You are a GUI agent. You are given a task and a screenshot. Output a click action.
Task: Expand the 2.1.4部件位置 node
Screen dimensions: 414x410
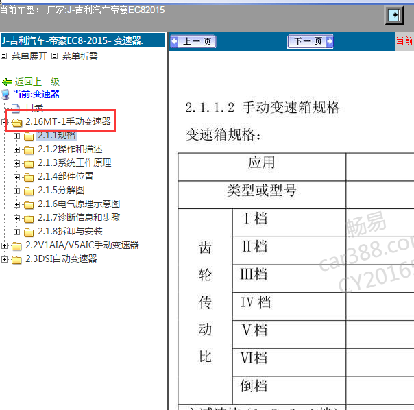(x=16, y=177)
